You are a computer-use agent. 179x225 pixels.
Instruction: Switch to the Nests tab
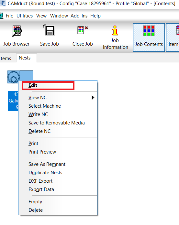[25, 58]
